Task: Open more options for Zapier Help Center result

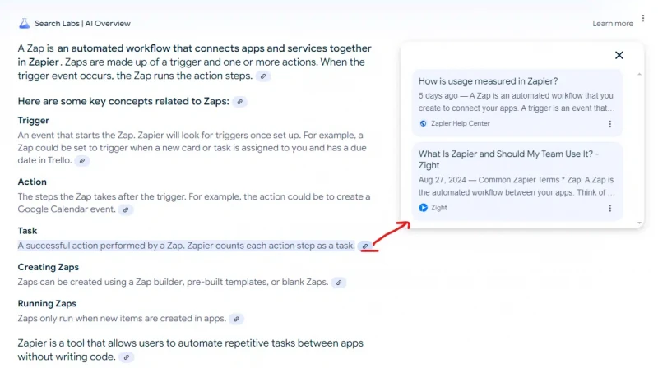Action: pos(609,124)
